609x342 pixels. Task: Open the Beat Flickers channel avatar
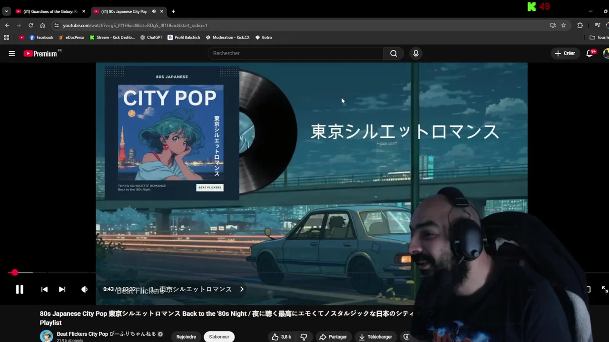tap(46, 336)
